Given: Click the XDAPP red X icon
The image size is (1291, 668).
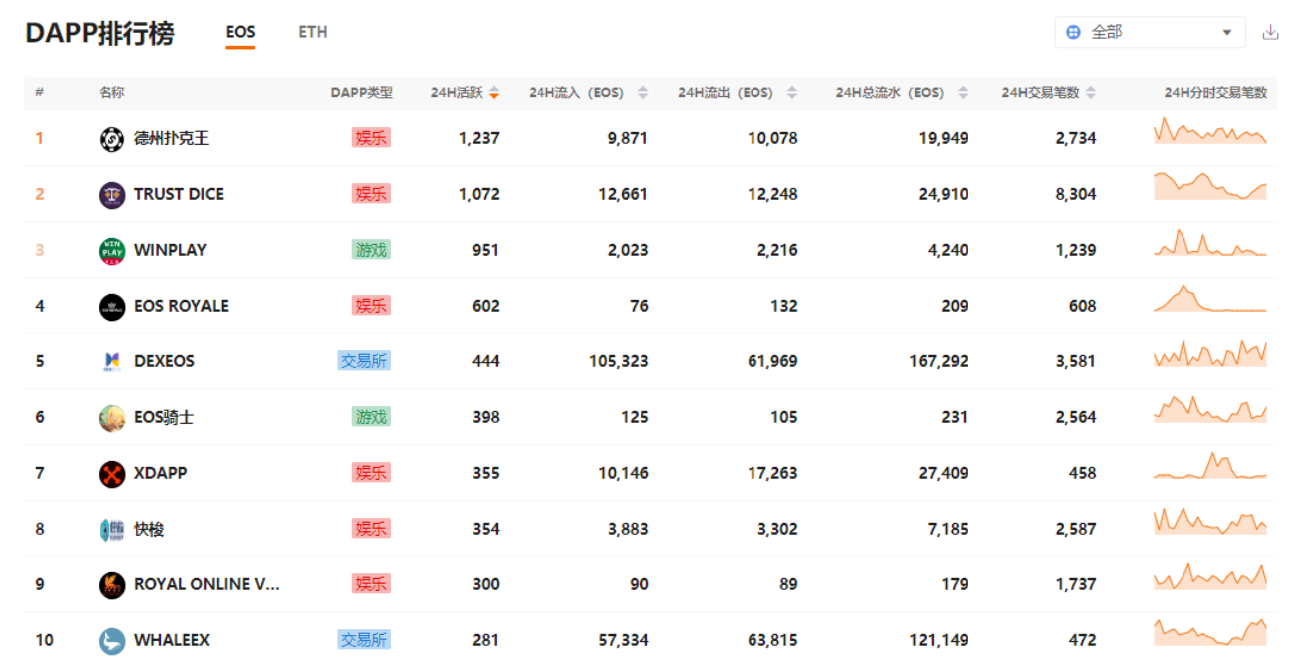Looking at the screenshot, I should click(111, 474).
